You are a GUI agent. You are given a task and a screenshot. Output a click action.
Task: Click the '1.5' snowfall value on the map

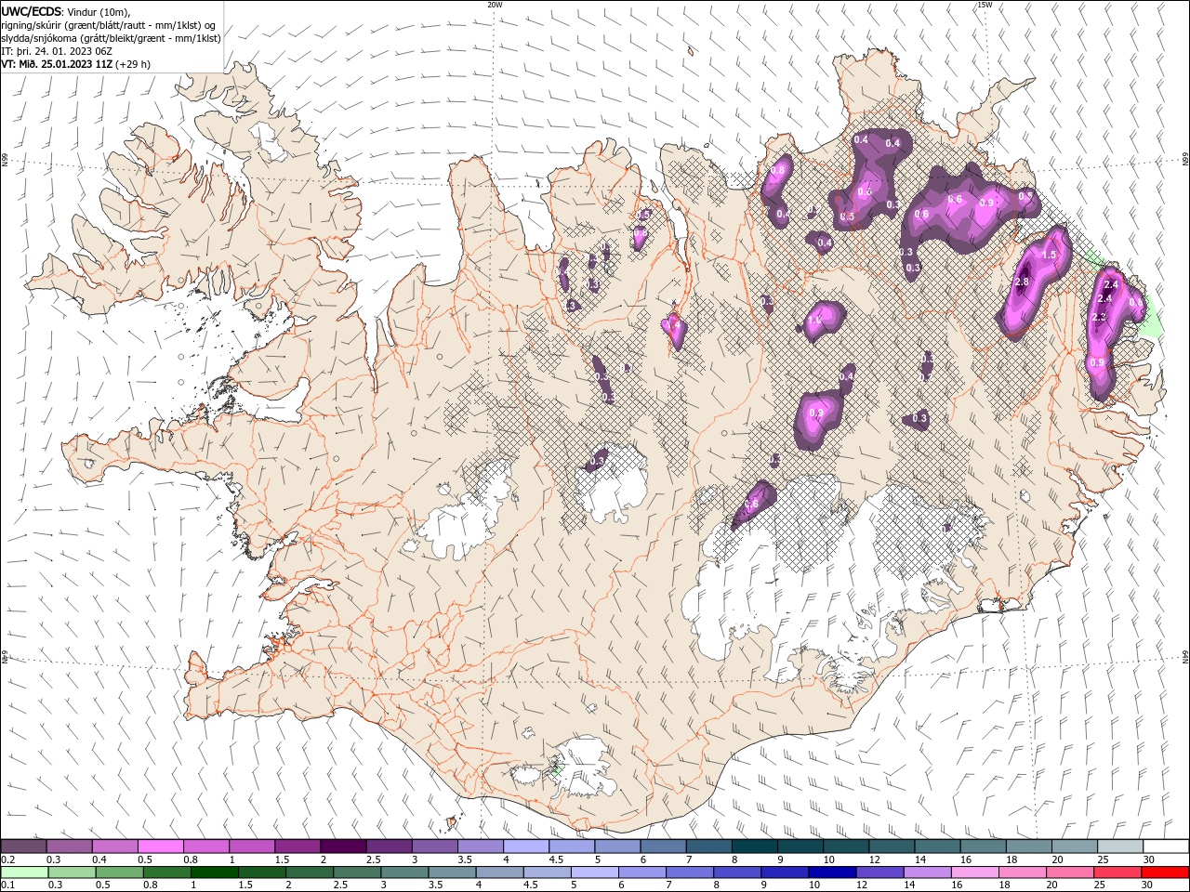pyautogui.click(x=1051, y=255)
